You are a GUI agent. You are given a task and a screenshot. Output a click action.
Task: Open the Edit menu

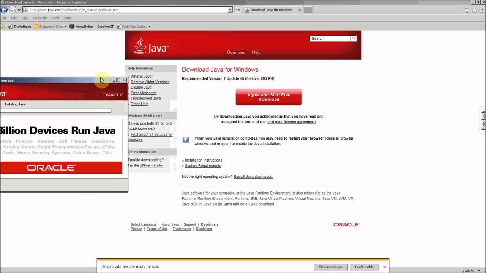click(x=14, y=18)
